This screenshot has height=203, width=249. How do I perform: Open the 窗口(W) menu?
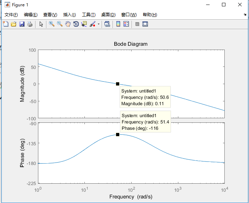click(x=129, y=15)
